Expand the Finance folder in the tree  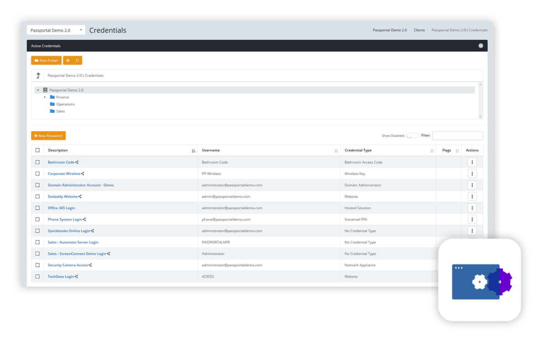tap(44, 97)
